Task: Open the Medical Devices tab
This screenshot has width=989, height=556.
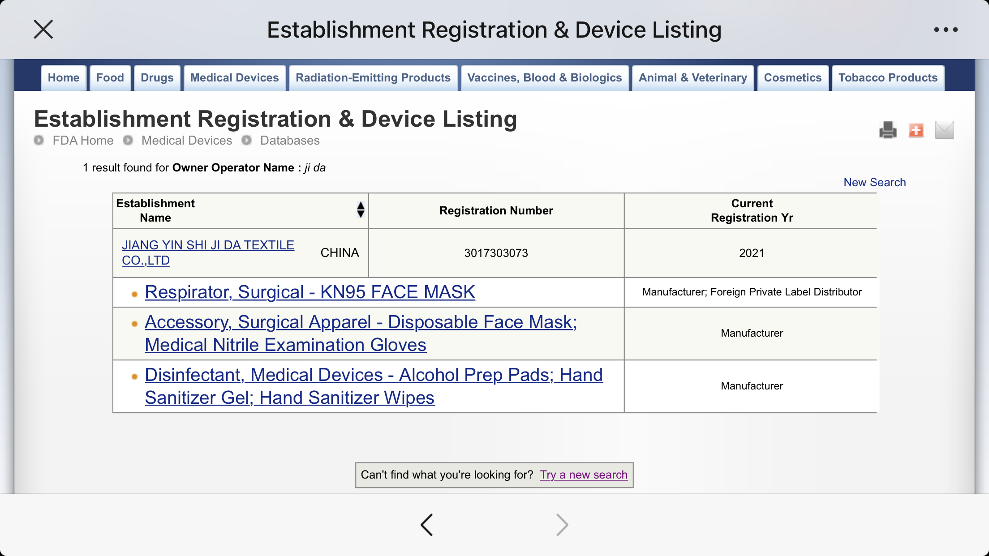Action: click(x=235, y=78)
